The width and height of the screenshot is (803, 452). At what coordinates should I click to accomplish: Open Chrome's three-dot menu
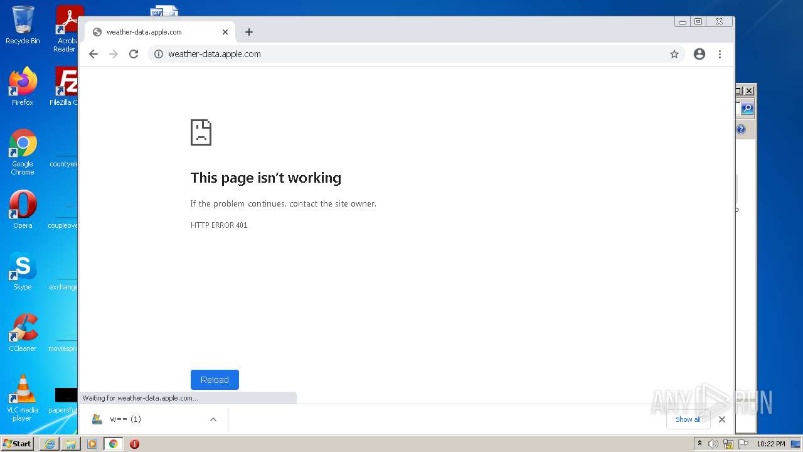(x=720, y=54)
